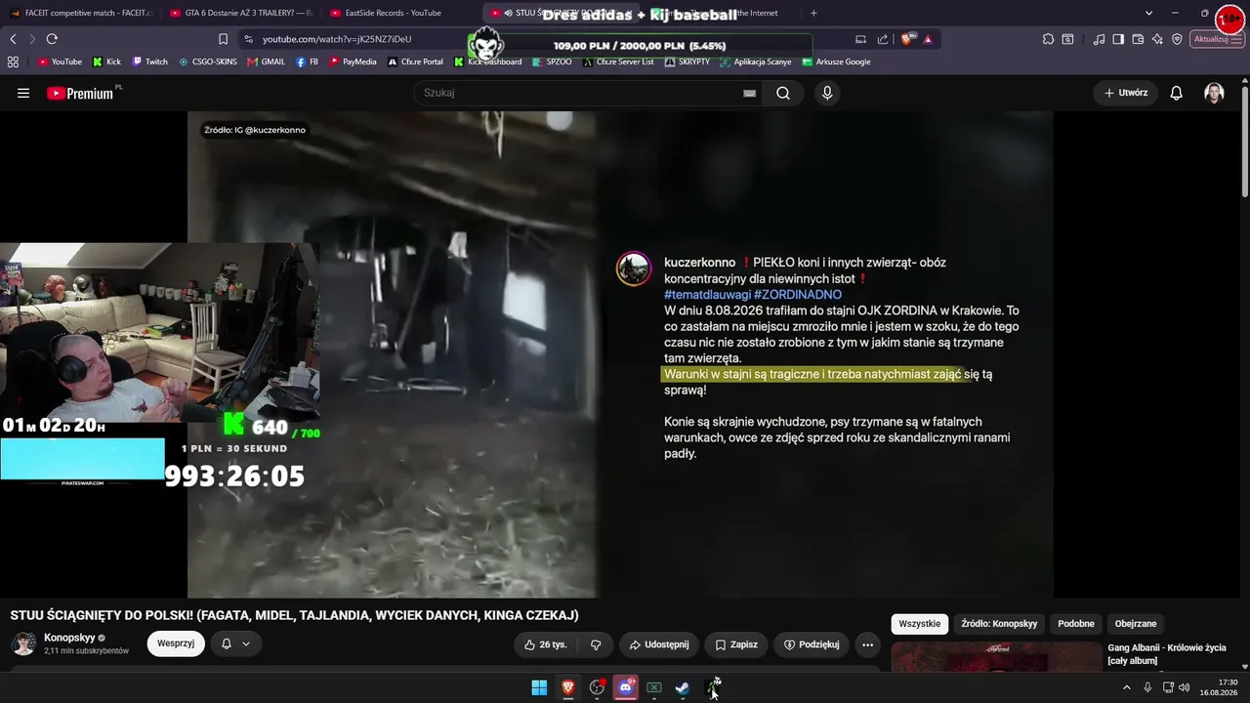Go back with the browser back arrow
This screenshot has height=703, width=1250.
[x=13, y=39]
